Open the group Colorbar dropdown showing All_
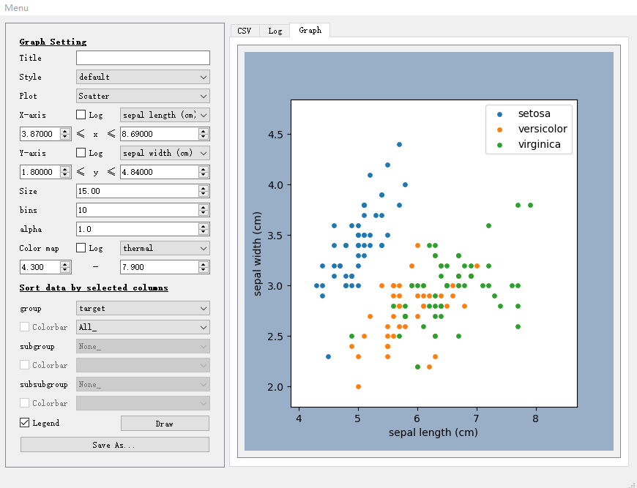 143,327
